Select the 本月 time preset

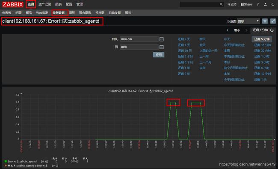pyautogui.click(x=227, y=62)
